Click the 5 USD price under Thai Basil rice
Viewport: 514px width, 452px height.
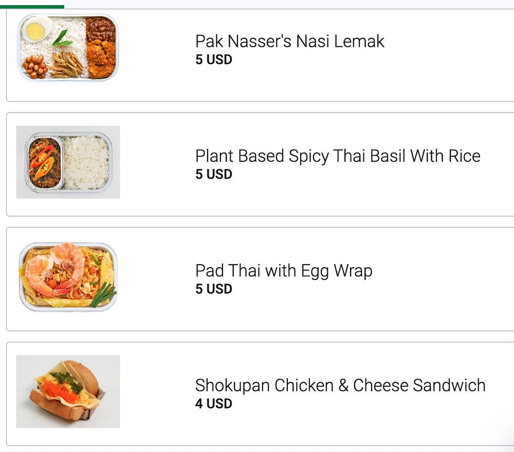click(x=214, y=174)
